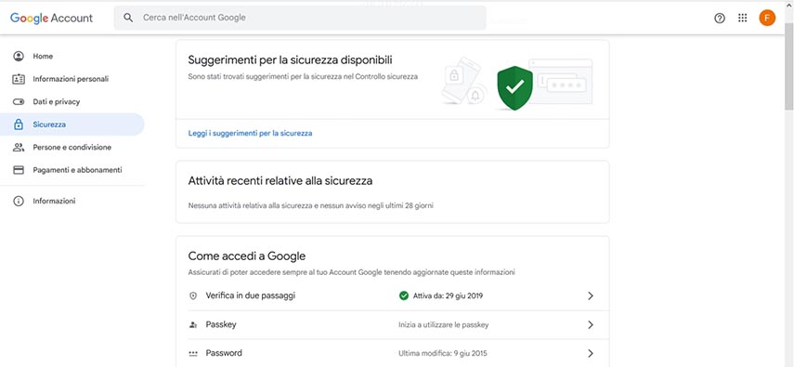Click the Informazioni info circle icon
Screen dimensions: 794x367
[19, 202]
